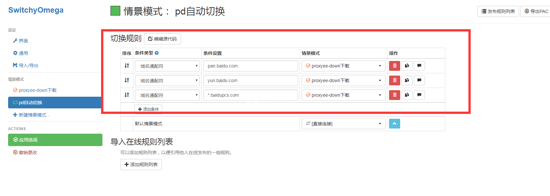Delete the pan.baidu.com rule
Image resolution: width=550 pixels, height=196 pixels.
[x=394, y=66]
